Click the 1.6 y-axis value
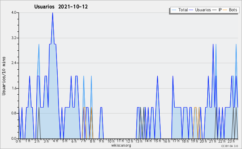 tap(14, 88)
